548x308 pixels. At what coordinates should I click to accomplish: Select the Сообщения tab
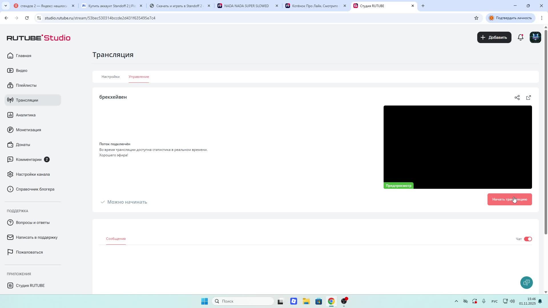coord(116,239)
